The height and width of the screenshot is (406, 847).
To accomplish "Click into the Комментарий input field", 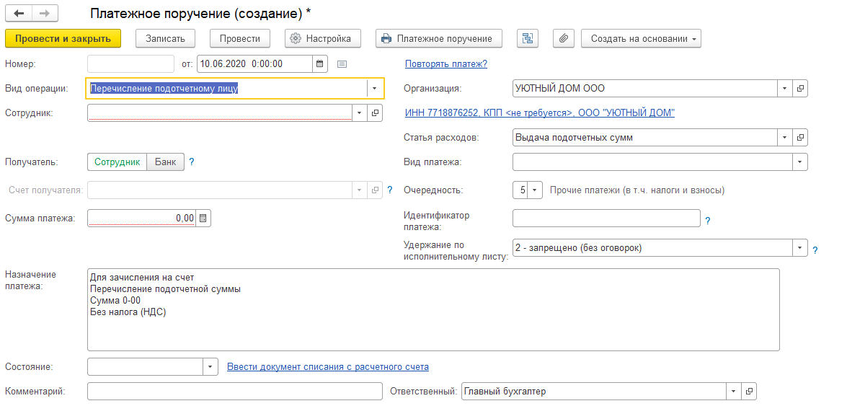I will (235, 392).
